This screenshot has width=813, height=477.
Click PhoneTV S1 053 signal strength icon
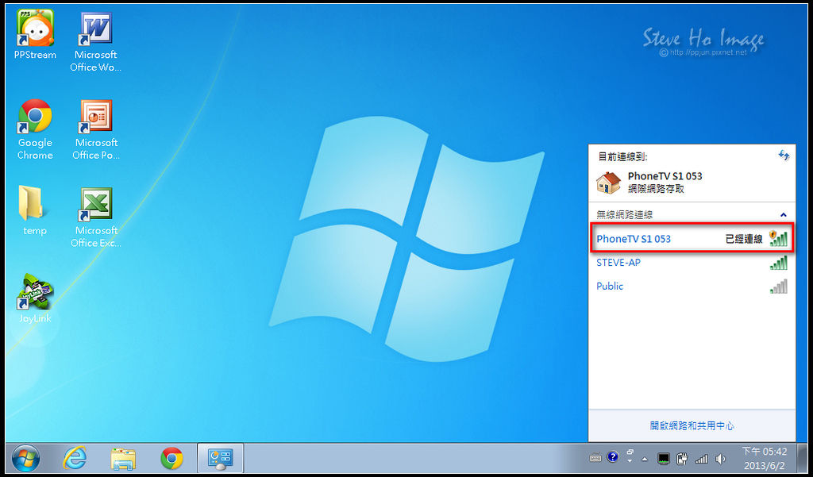tap(778, 238)
